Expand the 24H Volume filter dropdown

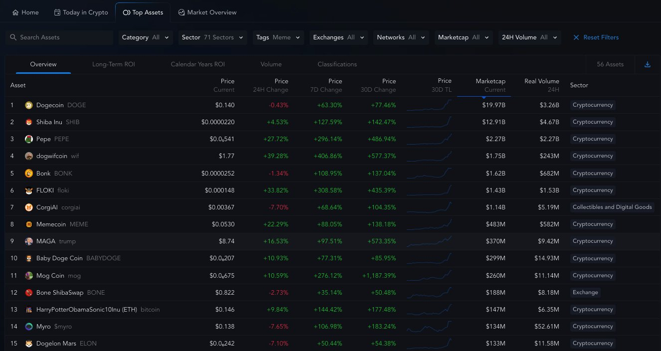529,37
